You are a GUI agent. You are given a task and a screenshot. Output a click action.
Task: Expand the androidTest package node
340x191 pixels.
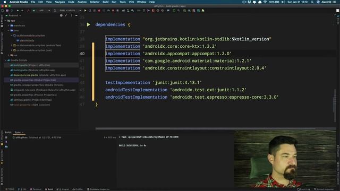pyautogui.click(x=12, y=46)
